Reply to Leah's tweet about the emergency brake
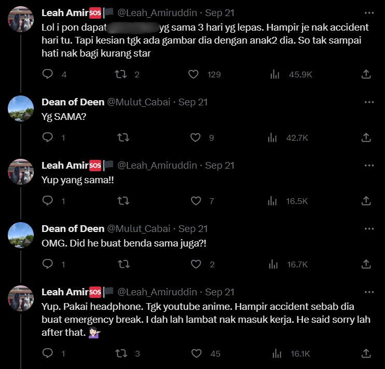 [x=47, y=353]
